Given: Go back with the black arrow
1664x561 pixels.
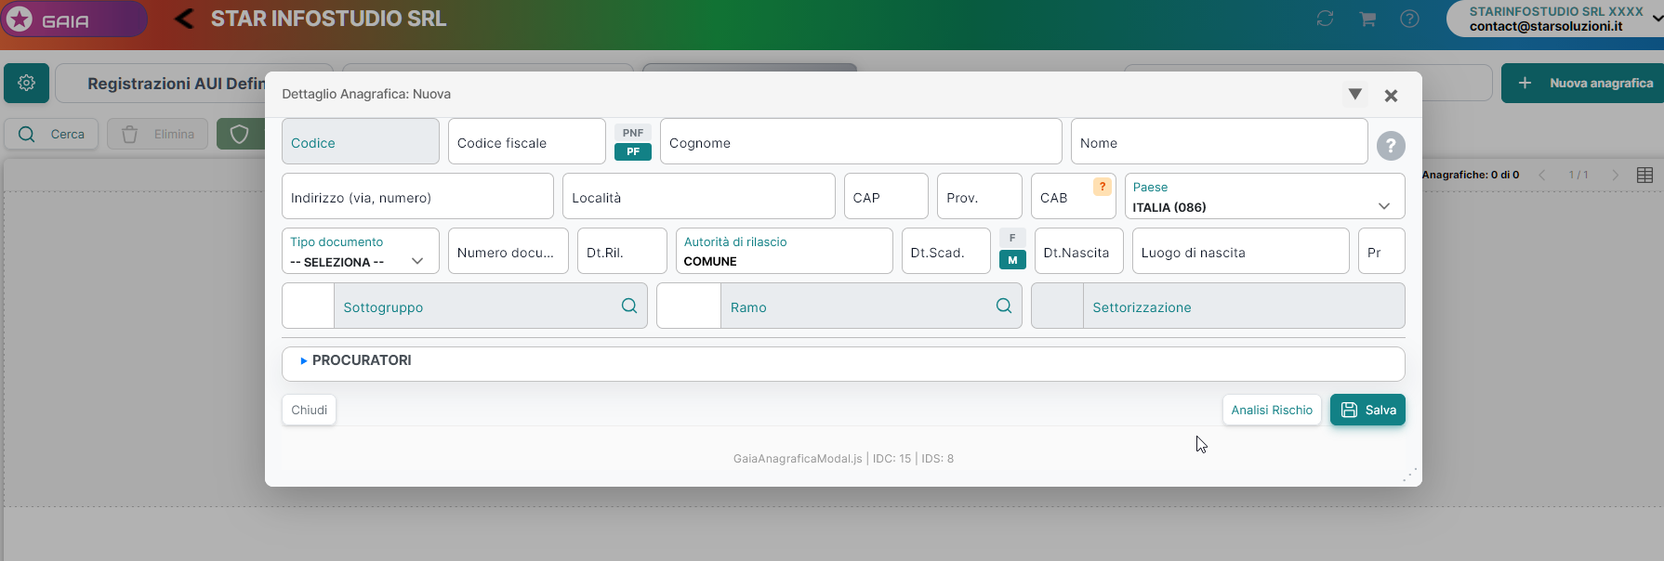Looking at the screenshot, I should (184, 19).
